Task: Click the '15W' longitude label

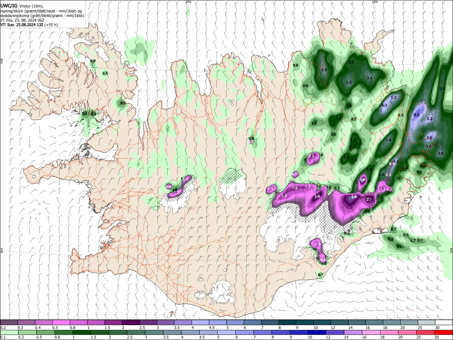Action: tap(375, 2)
